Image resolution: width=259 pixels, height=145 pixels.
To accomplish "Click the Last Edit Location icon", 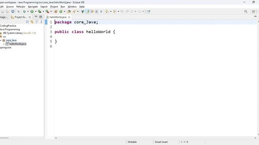I will [x=122, y=12].
